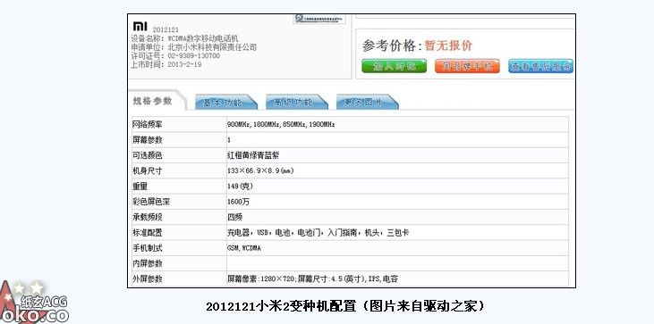Click the watermark logo with stars
Image resolution: width=654 pixels, height=324 pixels.
(x=34, y=302)
